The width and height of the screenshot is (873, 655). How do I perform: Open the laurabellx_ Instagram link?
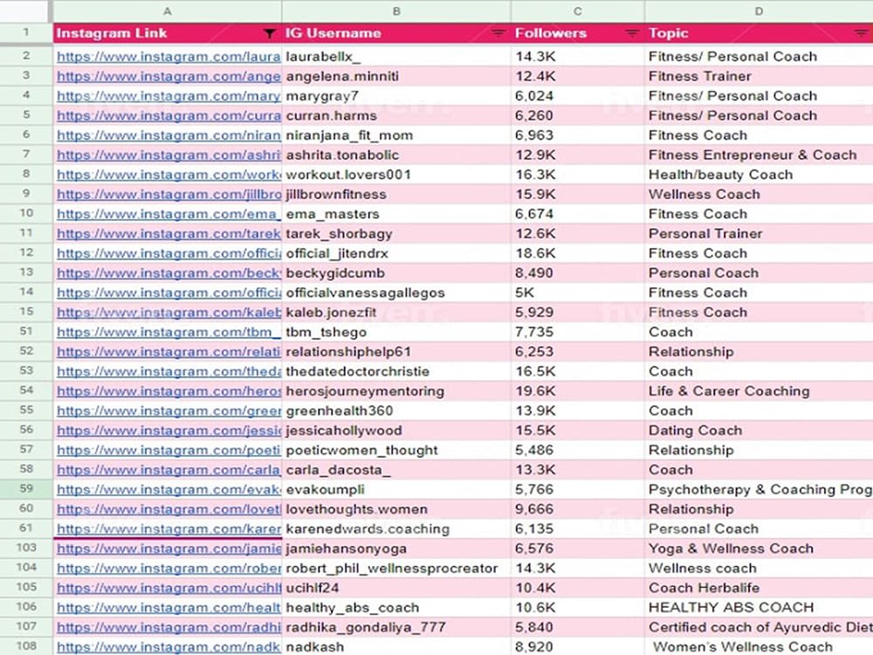pyautogui.click(x=168, y=56)
